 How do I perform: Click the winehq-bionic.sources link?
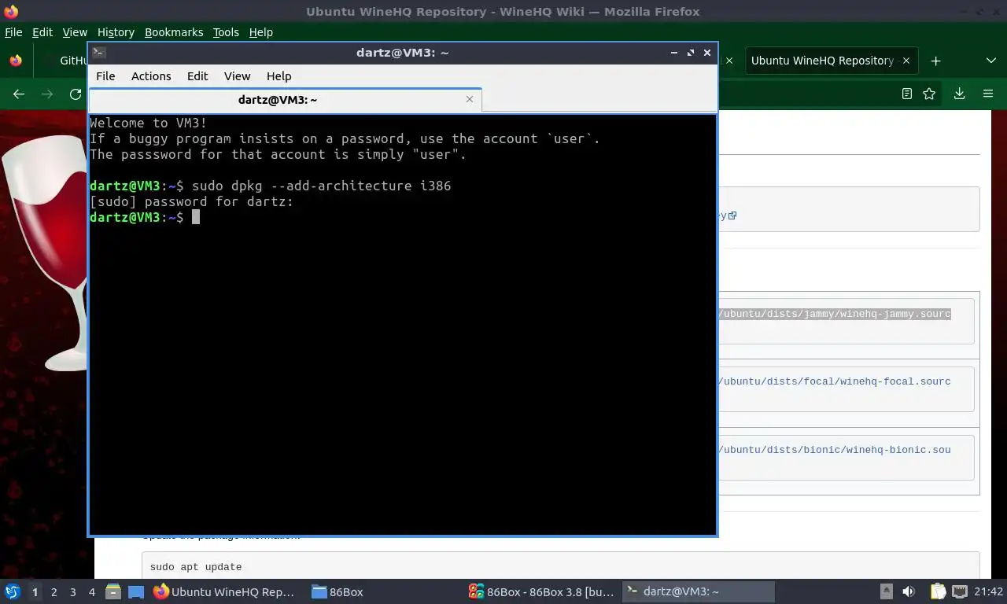click(x=835, y=450)
